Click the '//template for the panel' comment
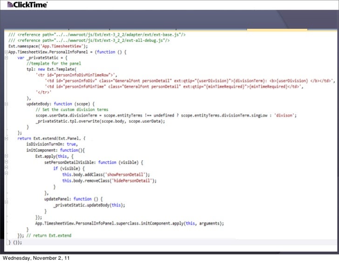This screenshot has width=339, height=263. coord(54,63)
